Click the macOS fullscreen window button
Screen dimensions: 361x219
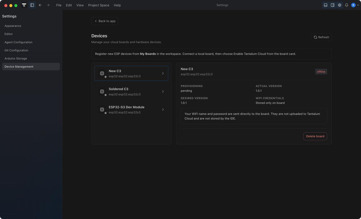[16, 5]
